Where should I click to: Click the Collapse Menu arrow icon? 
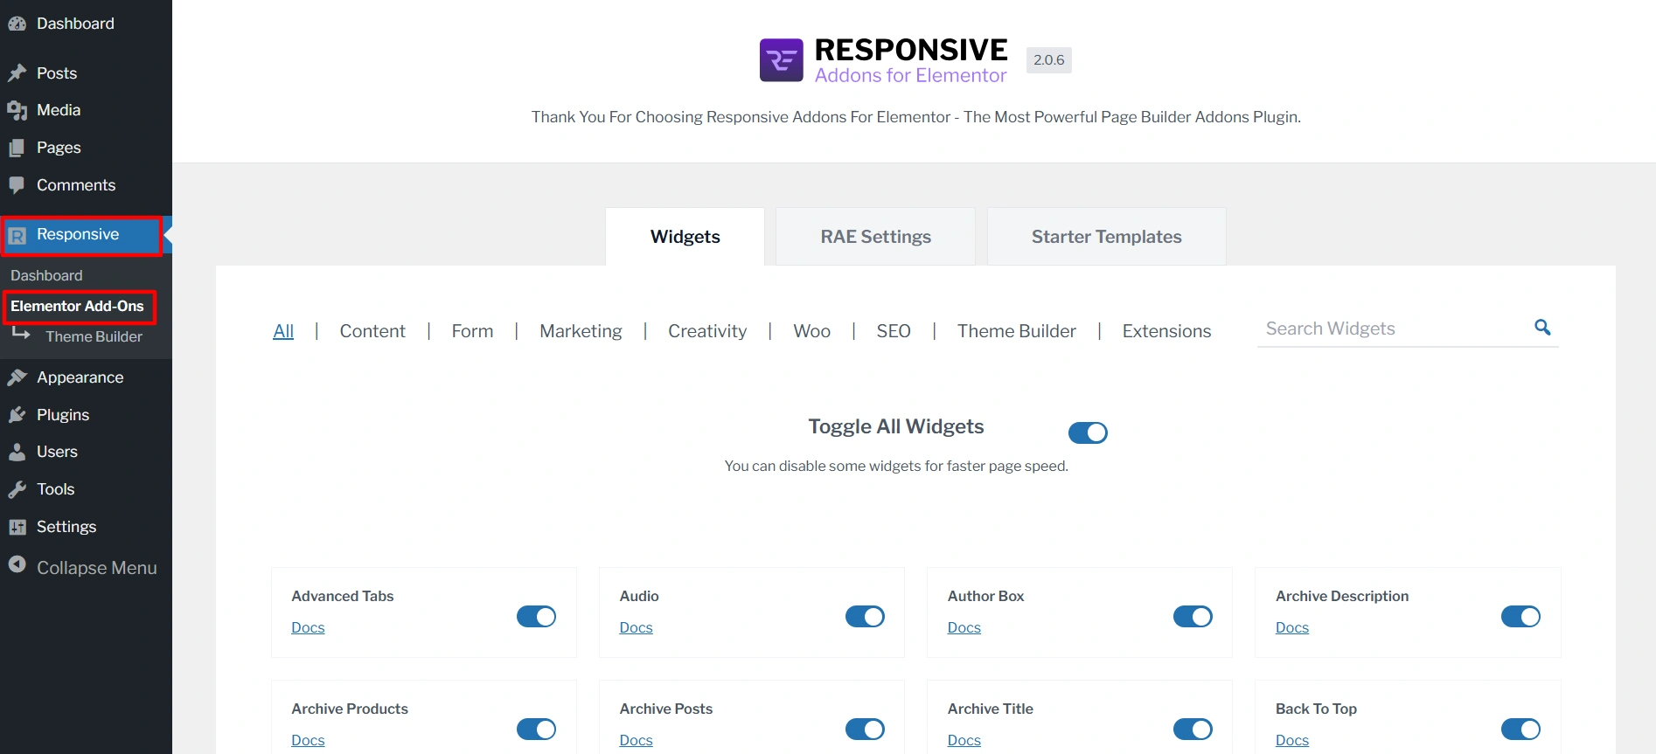click(x=17, y=564)
